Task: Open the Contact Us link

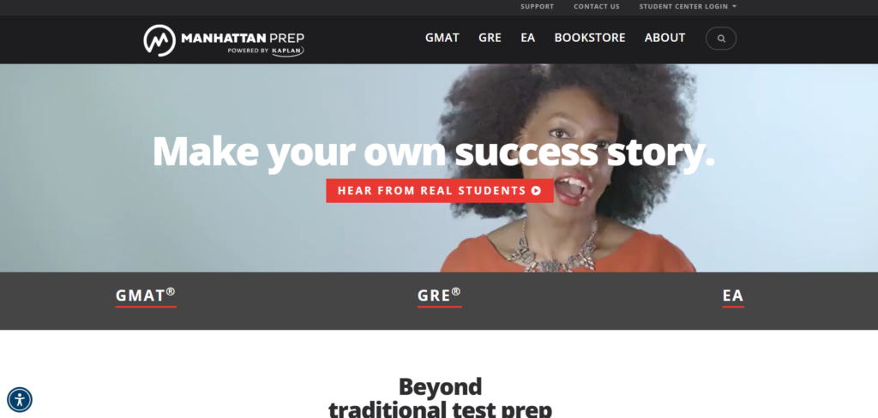Action: (x=597, y=7)
